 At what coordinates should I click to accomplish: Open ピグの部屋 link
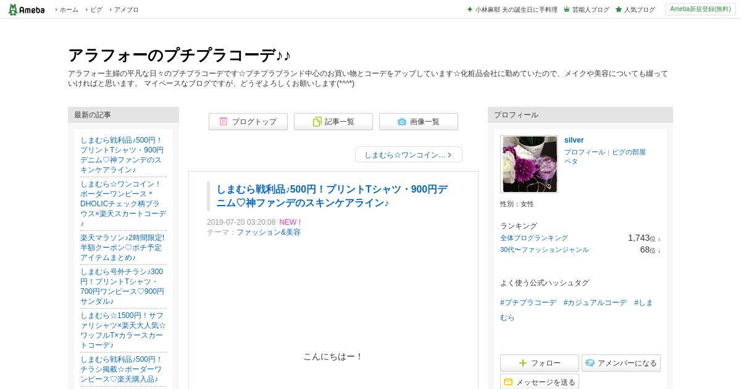(629, 152)
